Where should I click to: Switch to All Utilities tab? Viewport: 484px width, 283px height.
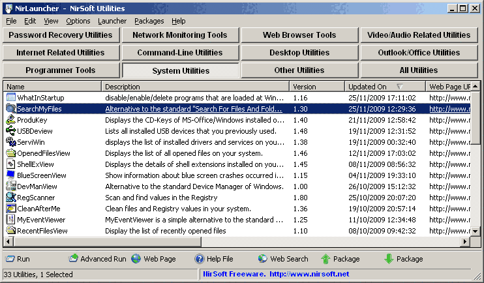(x=419, y=70)
